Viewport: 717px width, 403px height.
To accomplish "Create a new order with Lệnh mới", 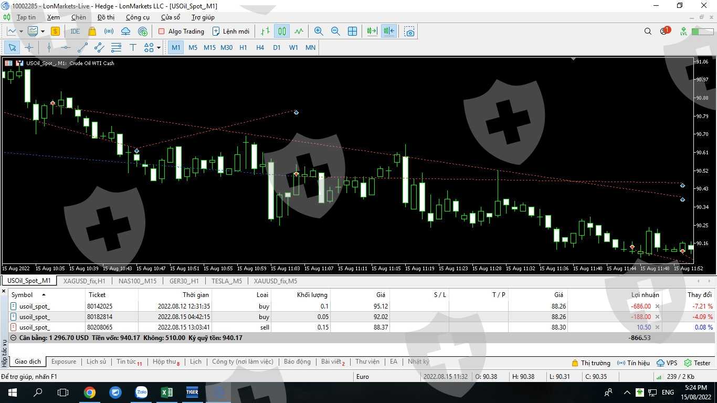I will tap(231, 31).
